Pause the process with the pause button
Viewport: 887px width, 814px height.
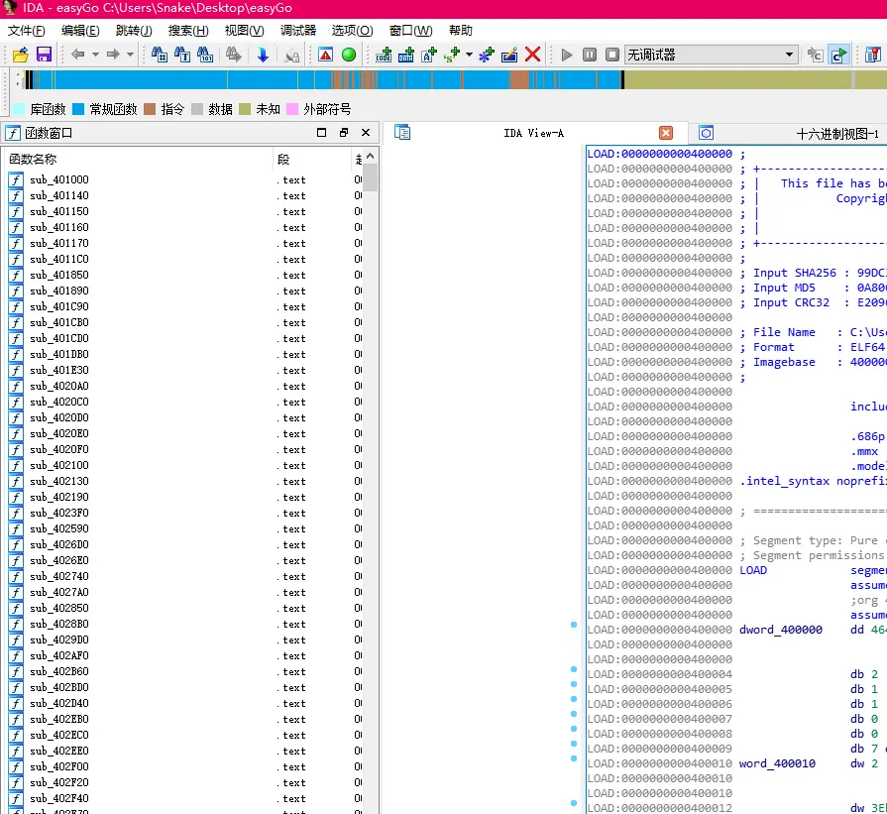click(x=590, y=55)
